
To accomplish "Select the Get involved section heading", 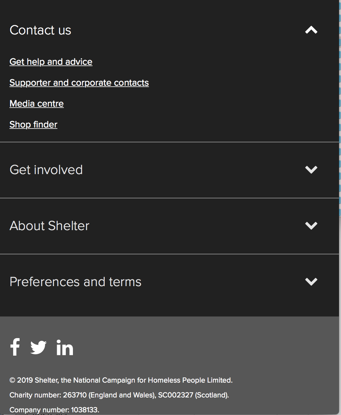I will (46, 170).
